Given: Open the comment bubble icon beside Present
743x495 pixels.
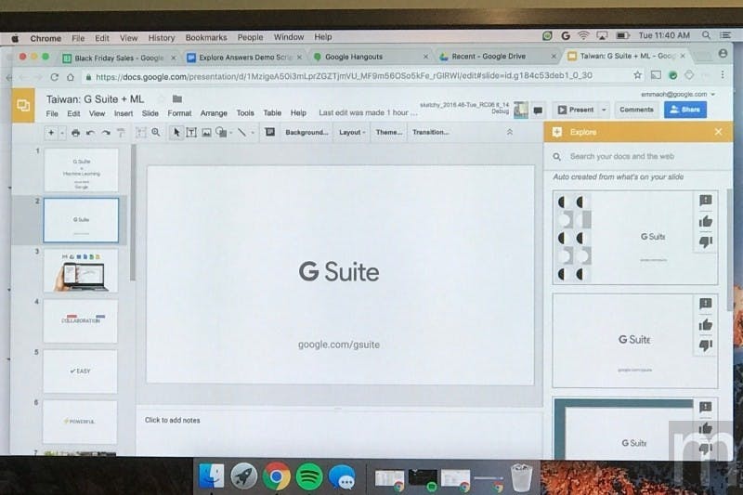Looking at the screenshot, I should pyautogui.click(x=538, y=111).
